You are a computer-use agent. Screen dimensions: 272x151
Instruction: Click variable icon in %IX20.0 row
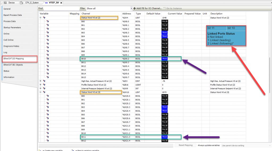(48, 96)
